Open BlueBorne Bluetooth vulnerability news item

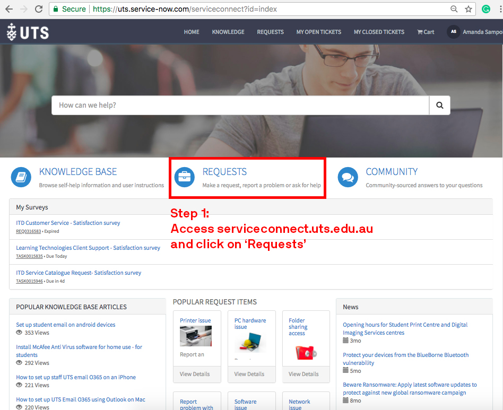click(x=406, y=359)
